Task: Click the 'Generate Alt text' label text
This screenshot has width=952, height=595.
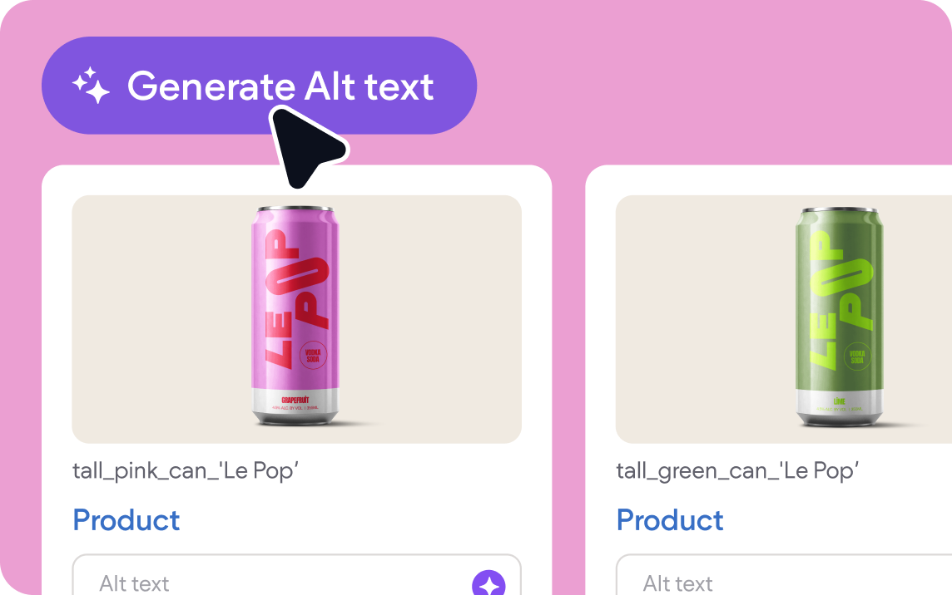Action: point(280,86)
